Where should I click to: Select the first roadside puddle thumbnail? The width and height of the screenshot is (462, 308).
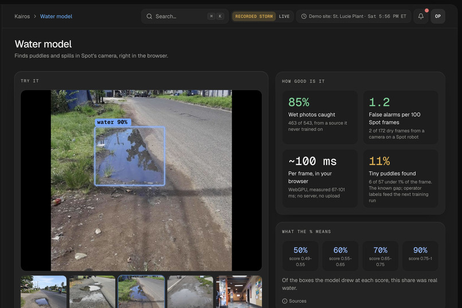tap(44, 291)
